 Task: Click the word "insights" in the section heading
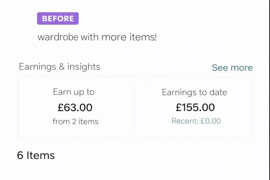(x=84, y=67)
